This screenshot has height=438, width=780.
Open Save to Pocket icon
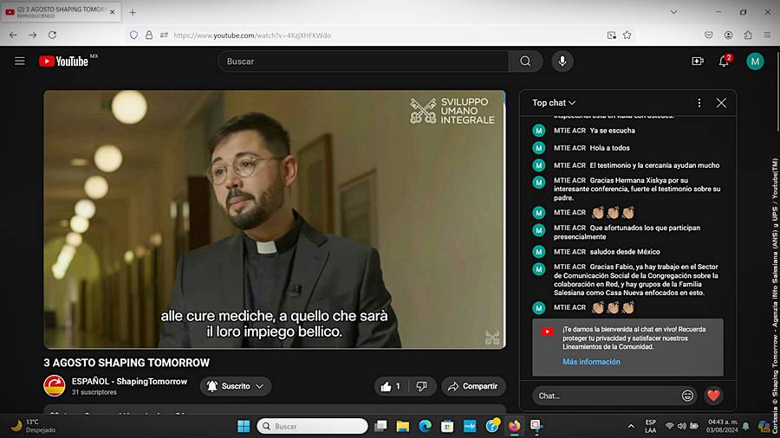click(x=708, y=35)
